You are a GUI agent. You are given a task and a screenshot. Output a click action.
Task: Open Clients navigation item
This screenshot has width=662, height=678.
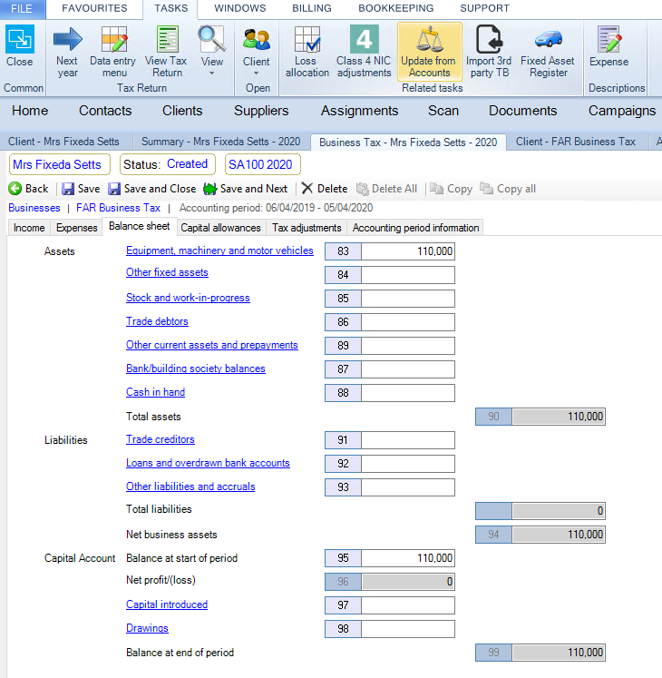182,111
